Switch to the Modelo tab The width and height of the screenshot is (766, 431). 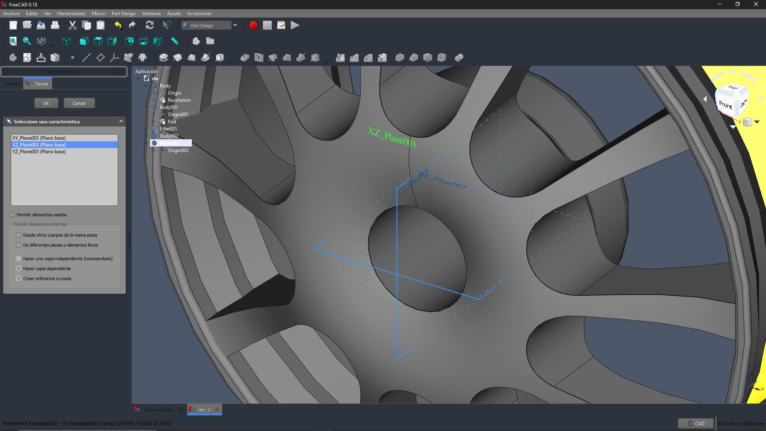pyautogui.click(x=13, y=84)
